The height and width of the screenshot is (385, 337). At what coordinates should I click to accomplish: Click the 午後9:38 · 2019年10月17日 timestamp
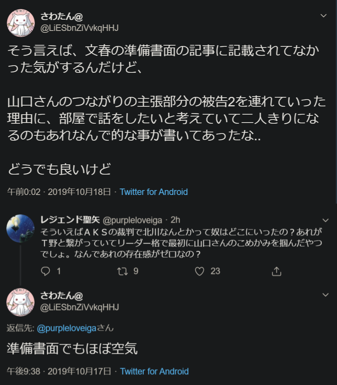tap(59, 371)
